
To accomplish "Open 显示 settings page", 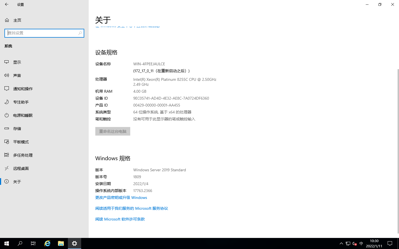I will pos(44,62).
